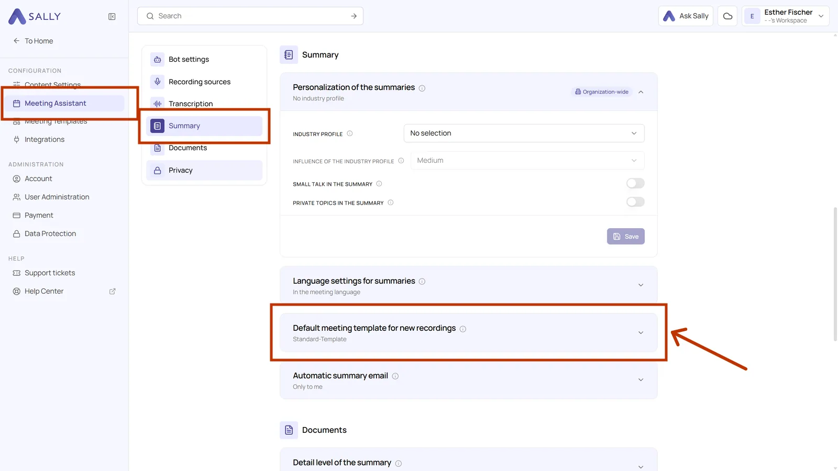This screenshot has height=471, width=838.
Task: Click the Payment card icon in sidebar
Action: coord(17,216)
